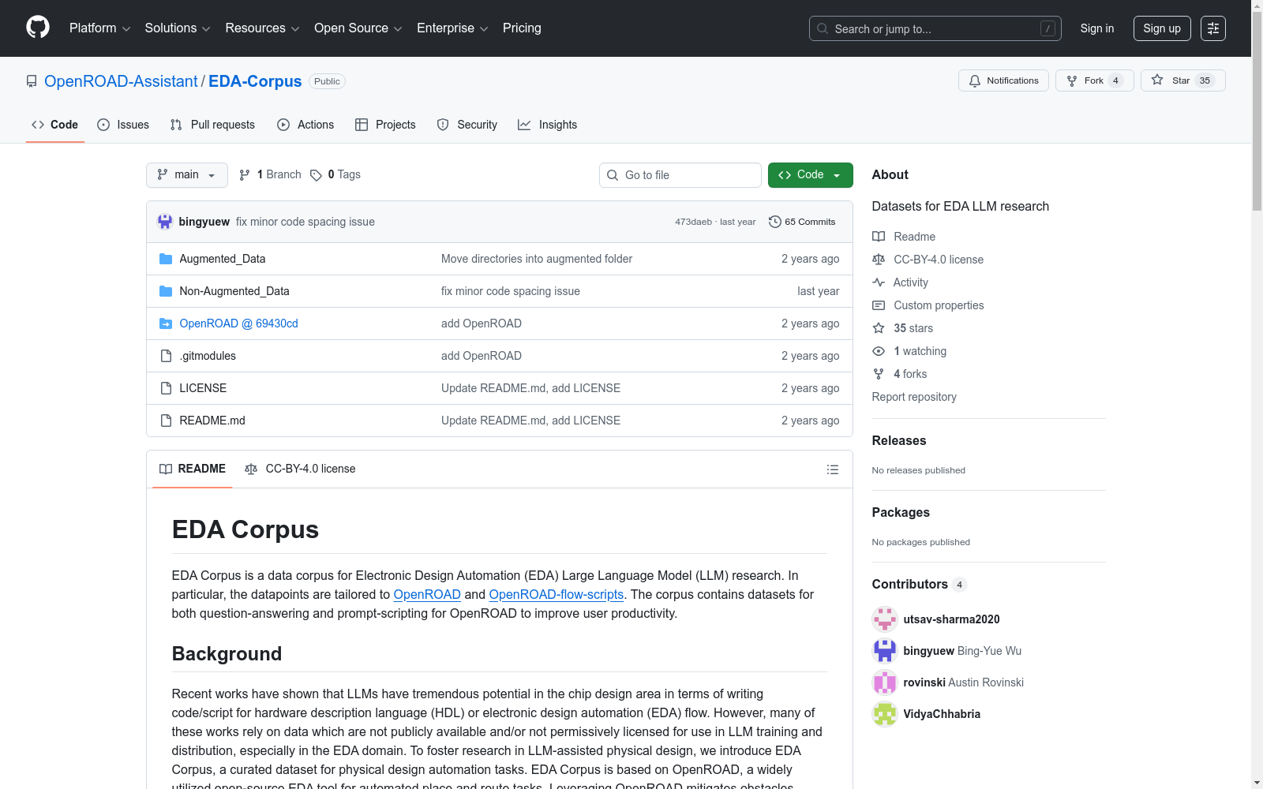Click the repository icon before OpenROAD-Assistant
The width and height of the screenshot is (1263, 789).
32,81
